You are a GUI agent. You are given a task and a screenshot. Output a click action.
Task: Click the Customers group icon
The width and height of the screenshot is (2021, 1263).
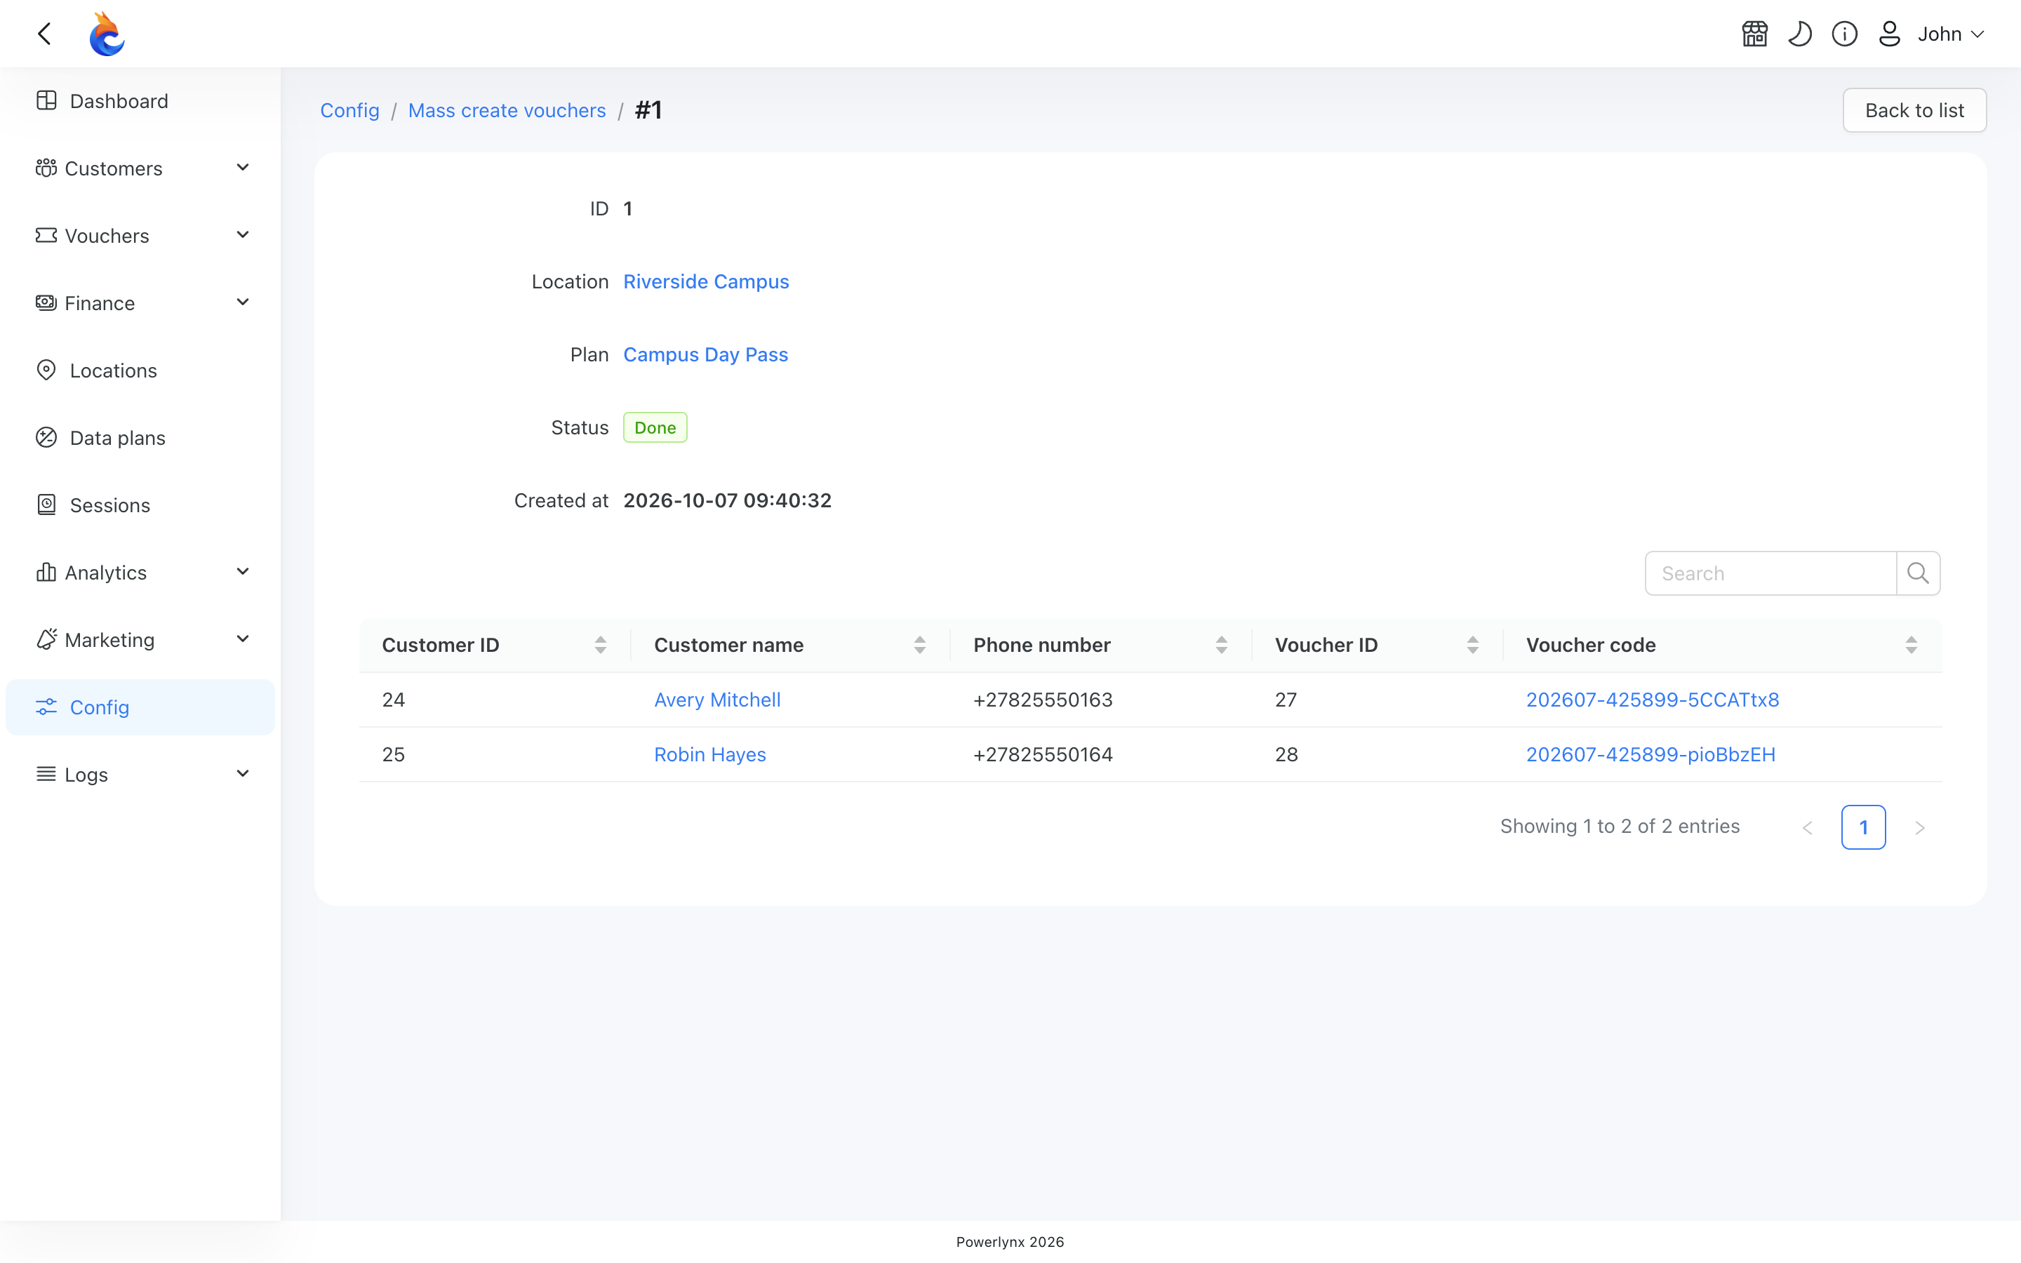[x=46, y=168]
